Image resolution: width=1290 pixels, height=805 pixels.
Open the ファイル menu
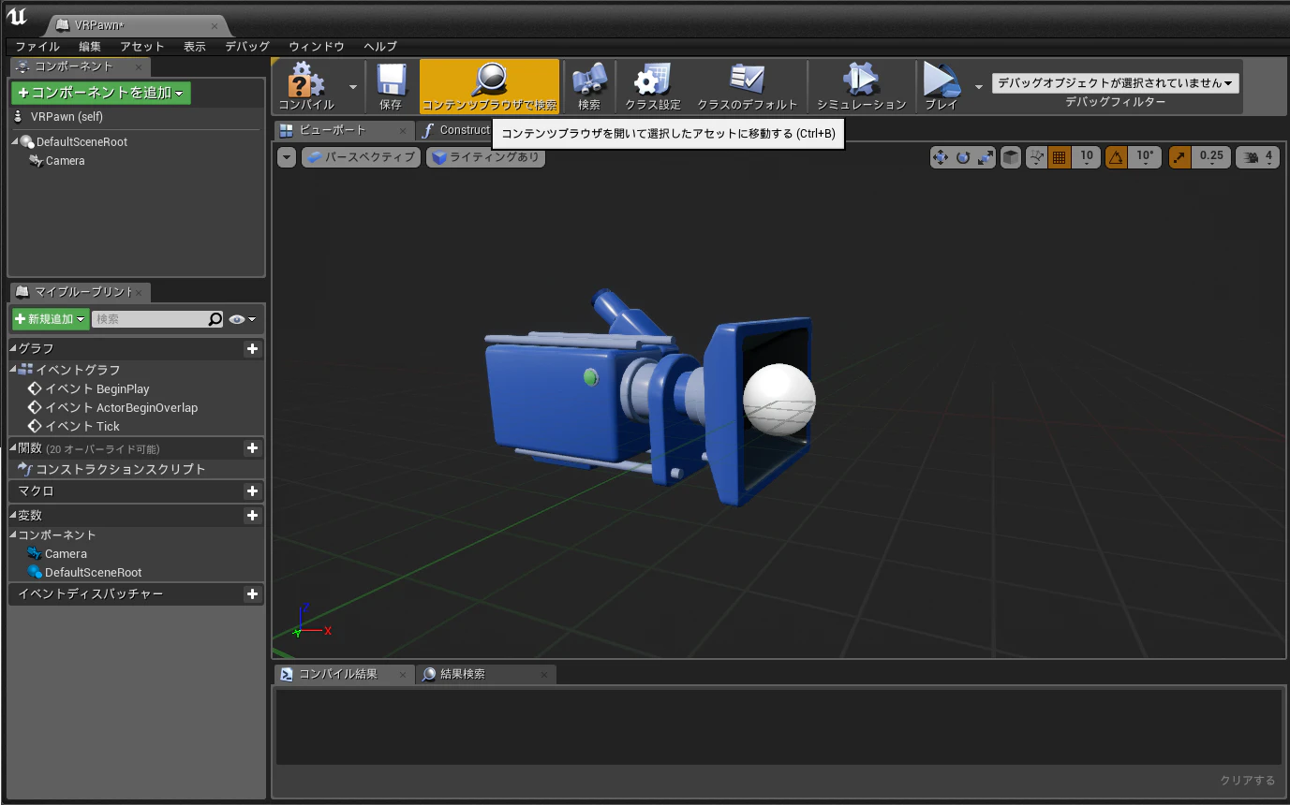pos(37,46)
